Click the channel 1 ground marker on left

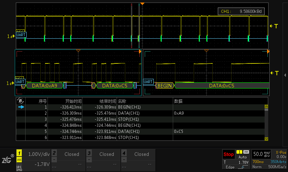click(11, 36)
